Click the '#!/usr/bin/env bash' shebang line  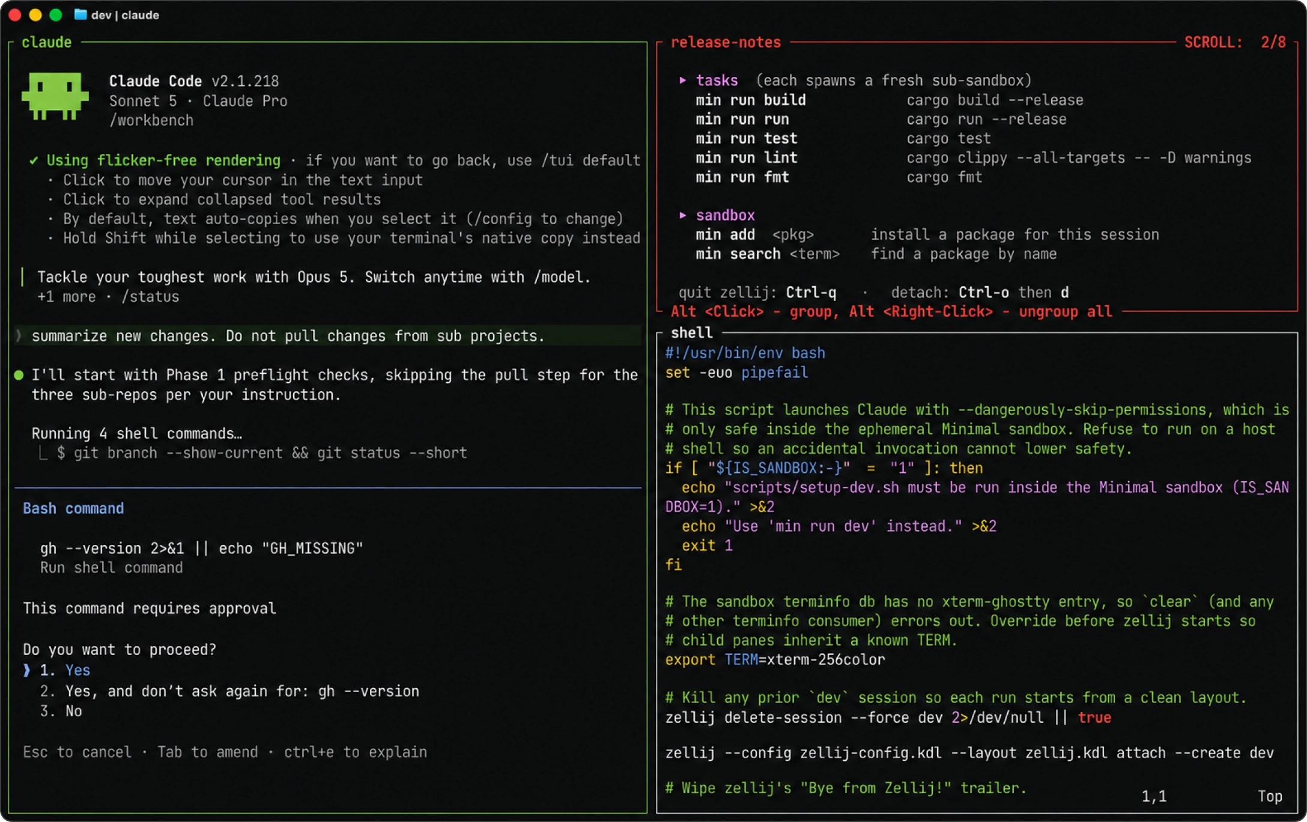click(745, 353)
